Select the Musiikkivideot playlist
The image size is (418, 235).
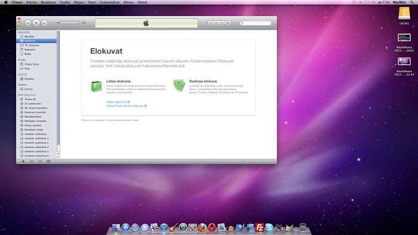click(36, 116)
